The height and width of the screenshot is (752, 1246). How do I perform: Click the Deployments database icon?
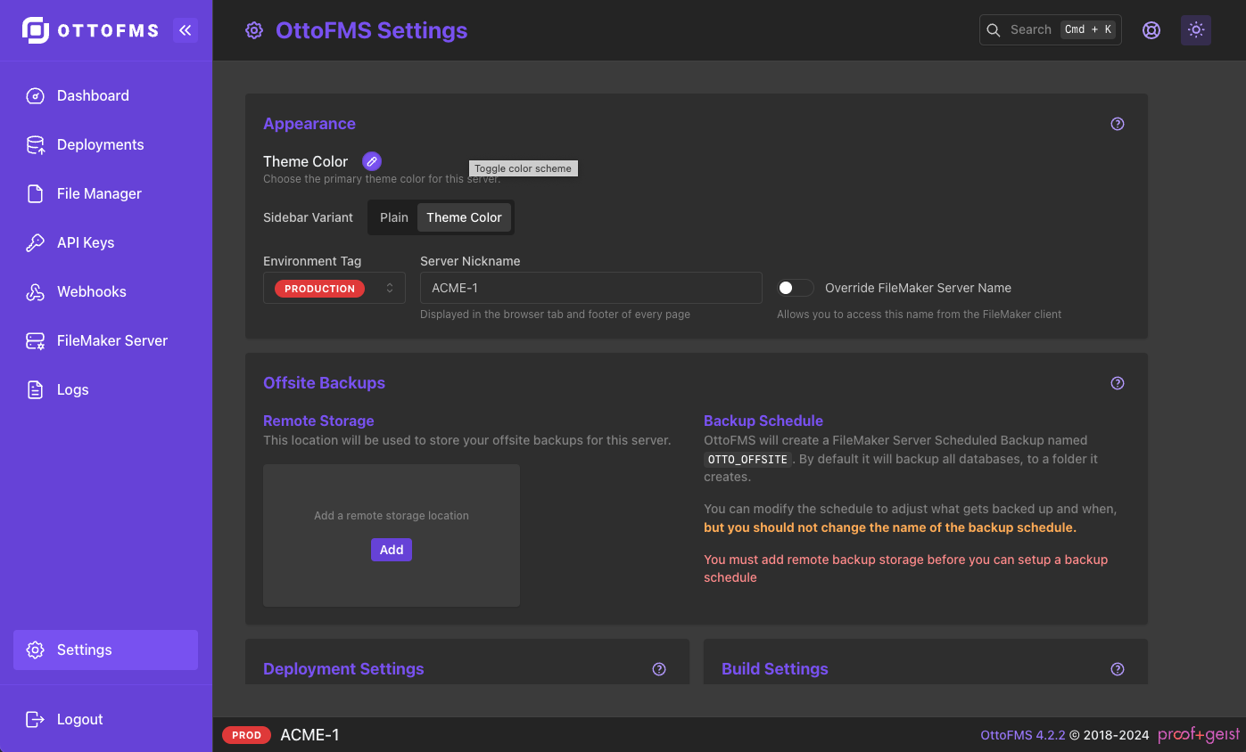[36, 145]
